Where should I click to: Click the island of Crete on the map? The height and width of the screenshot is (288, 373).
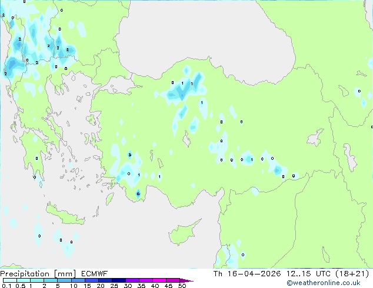65,215
